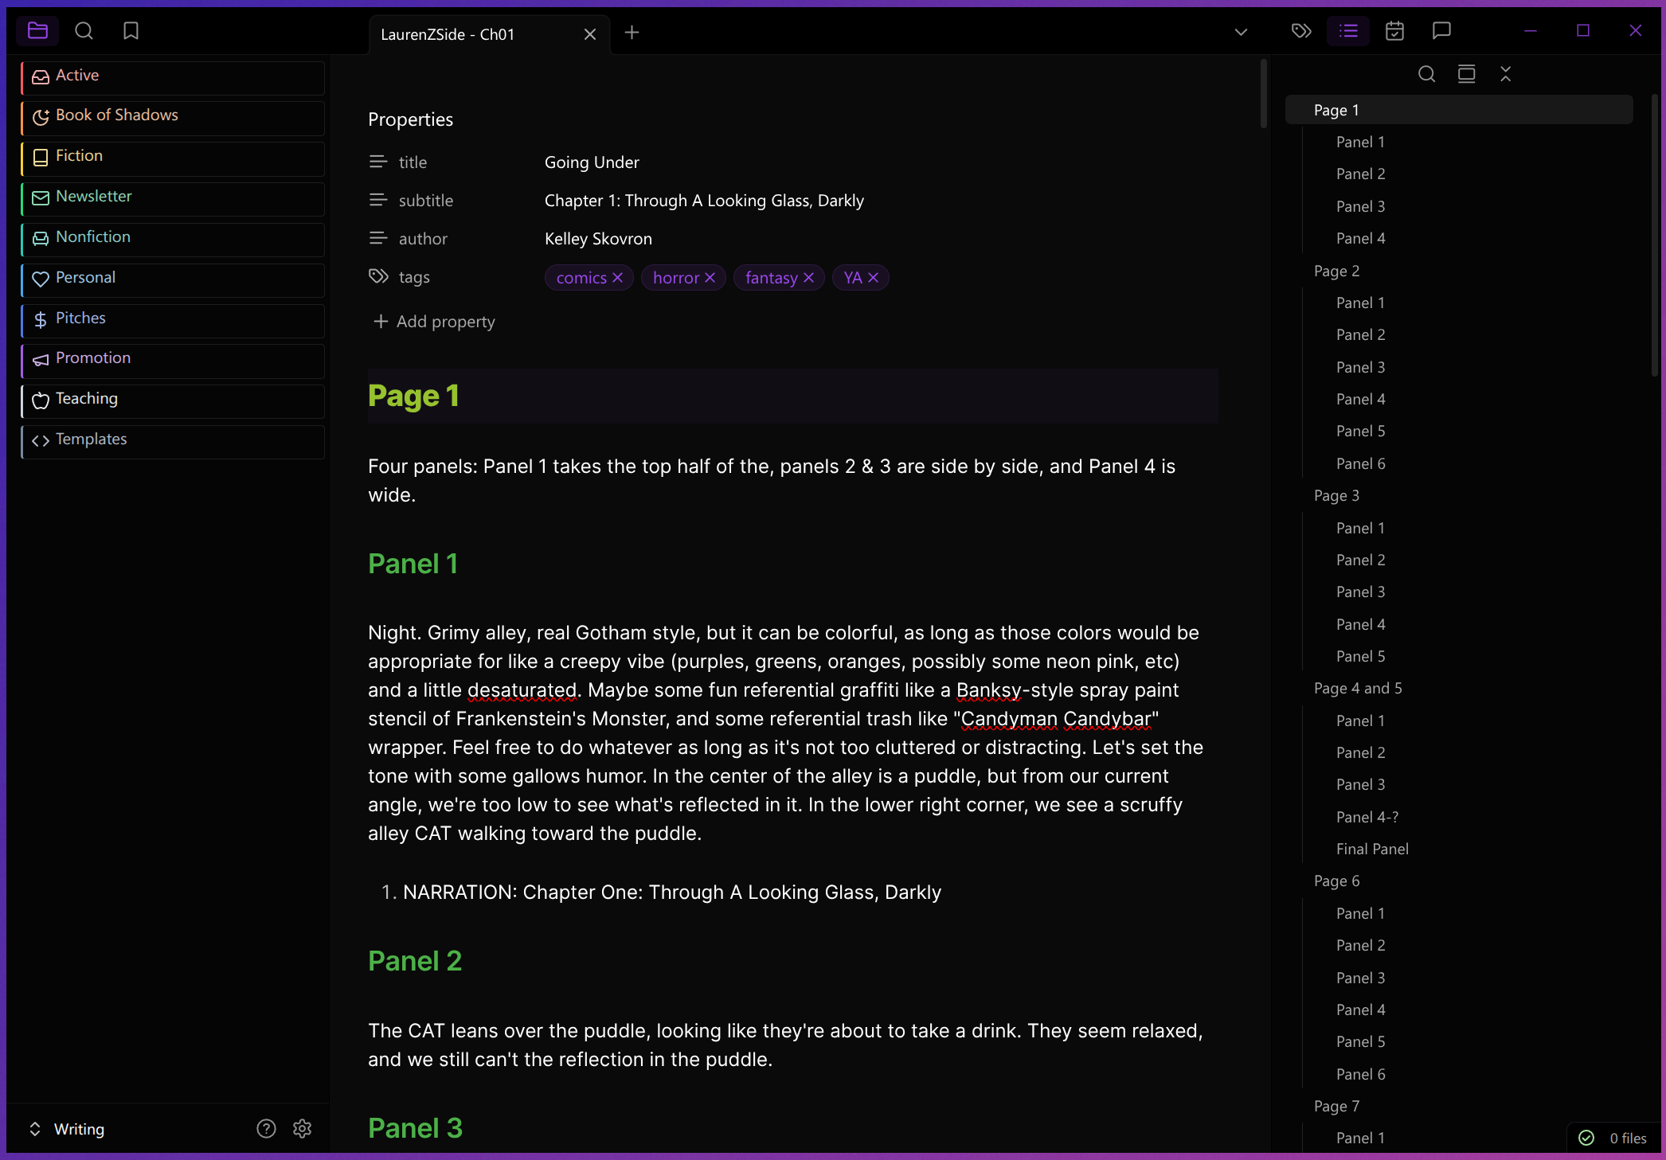
Task: Remove the comics tag
Action: pyautogui.click(x=617, y=277)
